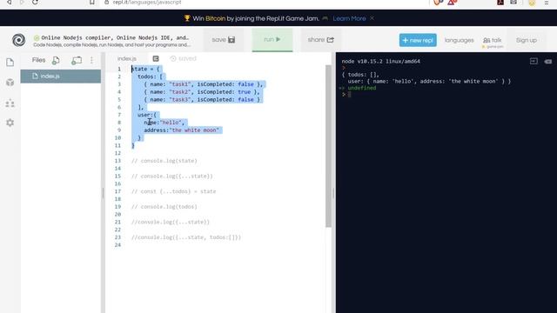Image resolution: width=557 pixels, height=313 pixels.
Task: Click the editor vertical scrollbar
Action: (x=328, y=145)
